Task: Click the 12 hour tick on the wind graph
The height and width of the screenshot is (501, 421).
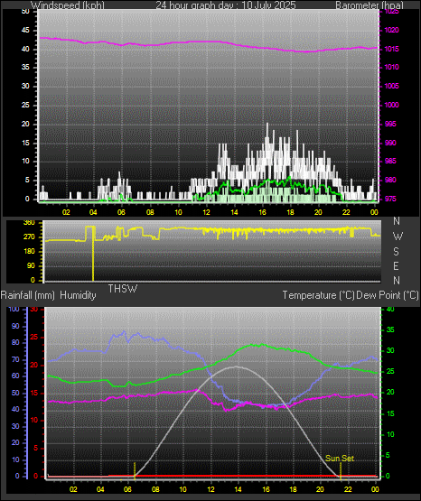Action: click(207, 212)
